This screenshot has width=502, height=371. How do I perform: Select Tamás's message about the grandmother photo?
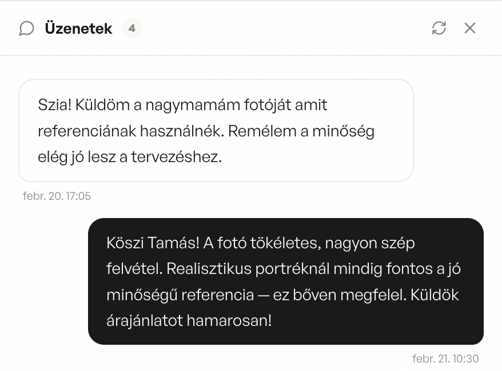tap(216, 130)
